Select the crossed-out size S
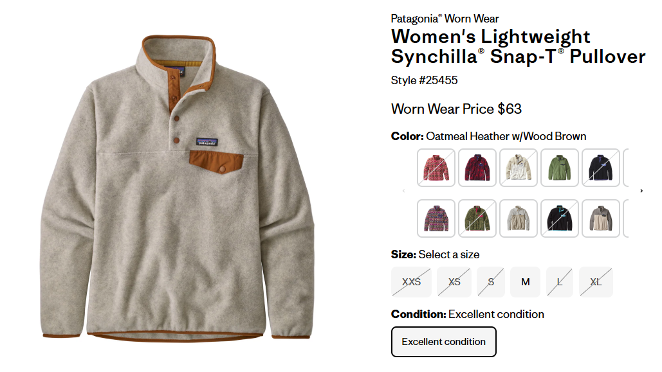Viewport: 662px width, 372px height. [x=491, y=282]
